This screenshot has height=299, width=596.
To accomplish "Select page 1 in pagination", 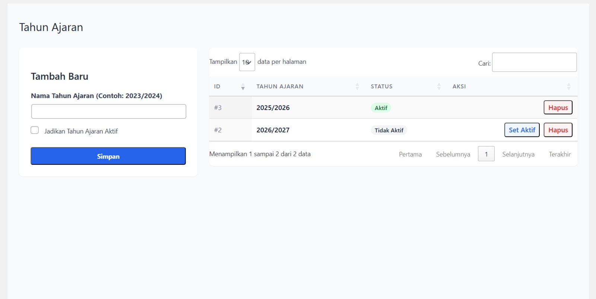I will tap(486, 154).
